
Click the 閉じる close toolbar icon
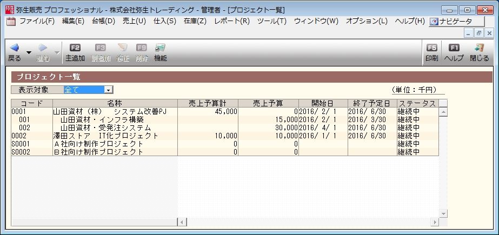[480, 53]
